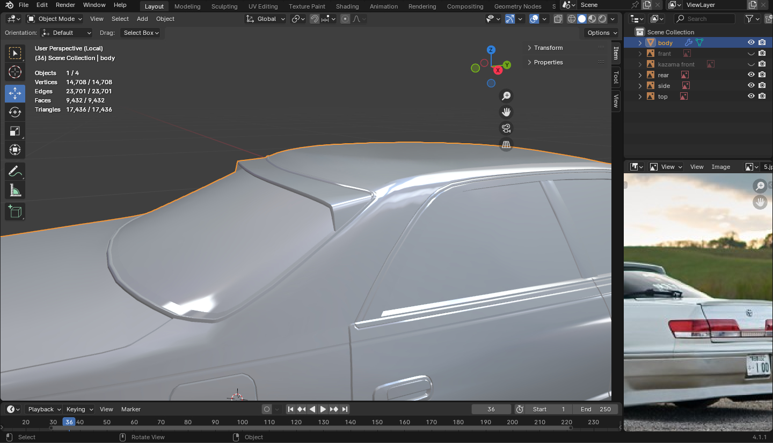
Task: Toggle the camera view icon
Action: 506,128
